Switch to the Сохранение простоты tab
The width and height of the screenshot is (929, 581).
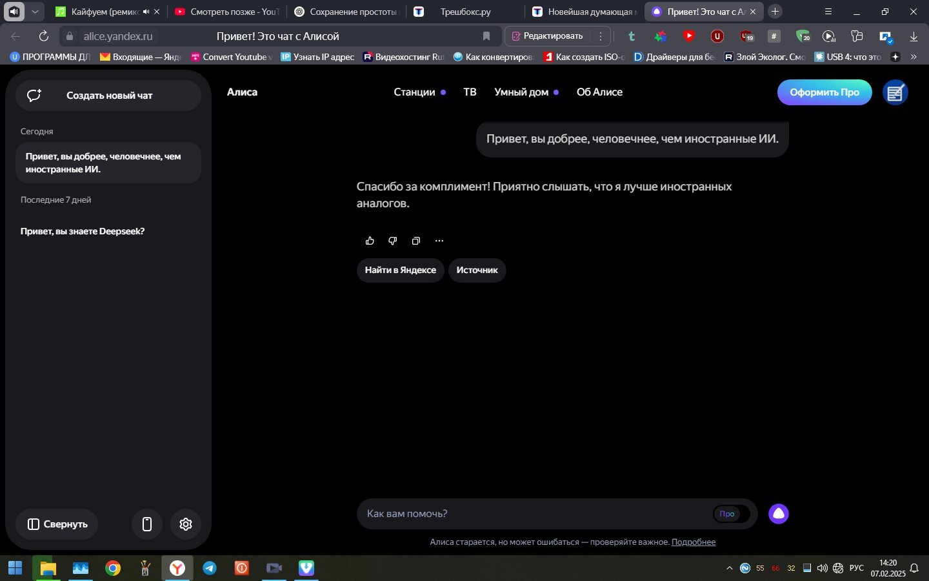pyautogui.click(x=346, y=12)
